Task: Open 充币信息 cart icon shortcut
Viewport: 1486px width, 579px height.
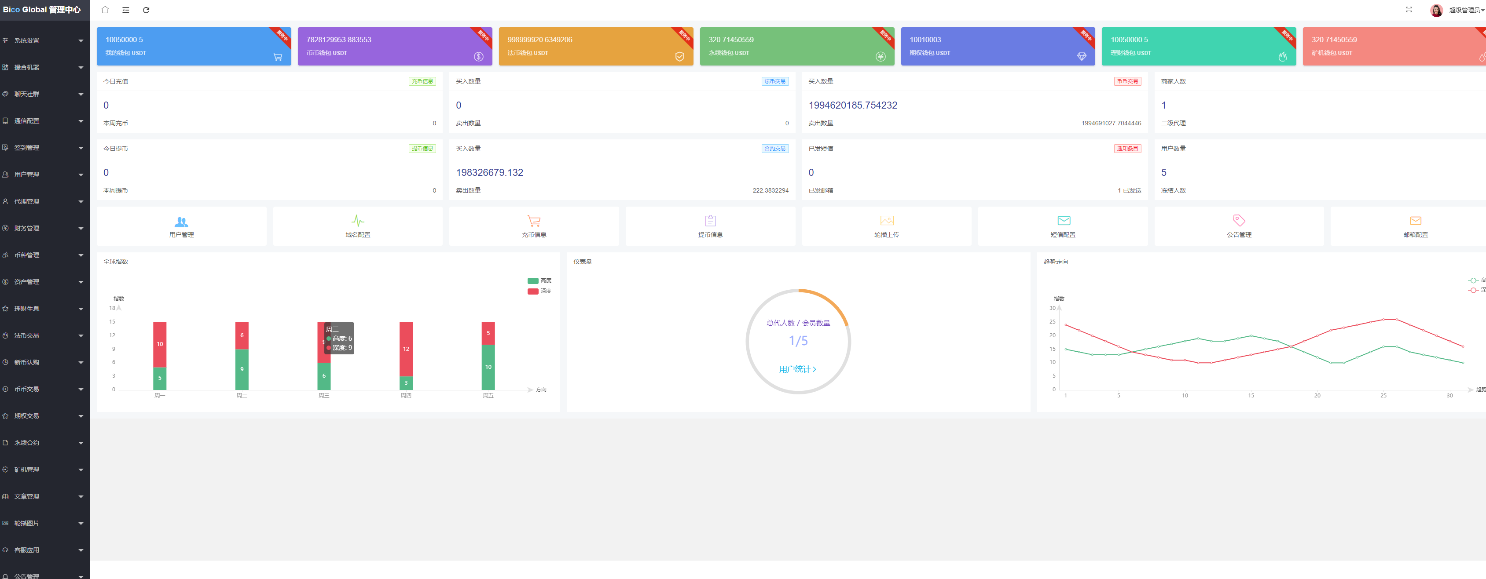Action: coord(534,226)
